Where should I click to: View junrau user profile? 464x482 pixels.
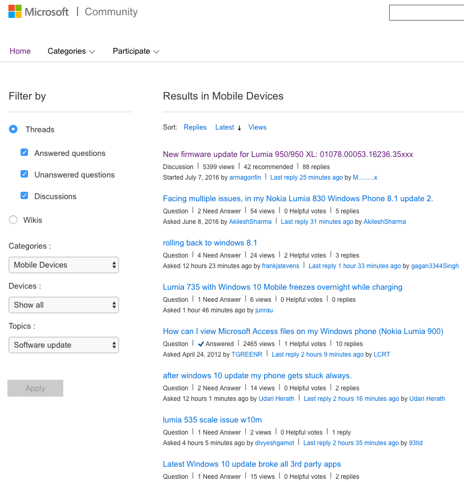264,310
